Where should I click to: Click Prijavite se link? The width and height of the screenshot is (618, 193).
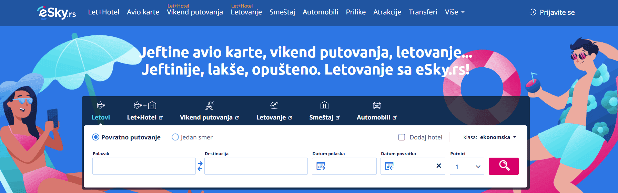coord(557,12)
